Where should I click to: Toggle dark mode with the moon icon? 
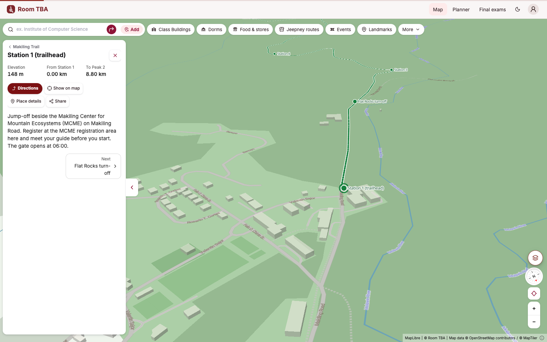(x=518, y=9)
